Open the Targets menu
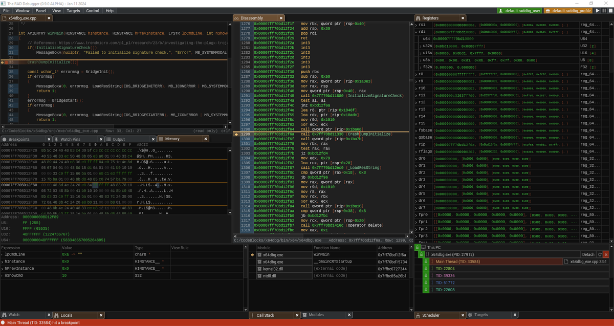The height and width of the screenshot is (326, 614). pyautogui.click(x=74, y=10)
